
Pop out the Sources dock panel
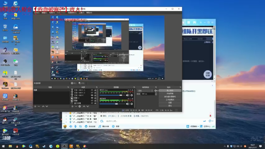tap(97, 87)
